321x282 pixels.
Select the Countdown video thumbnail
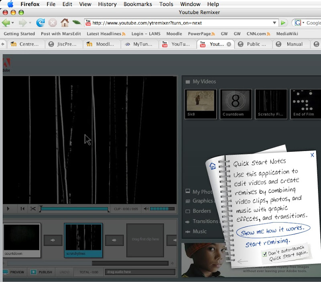point(236,104)
